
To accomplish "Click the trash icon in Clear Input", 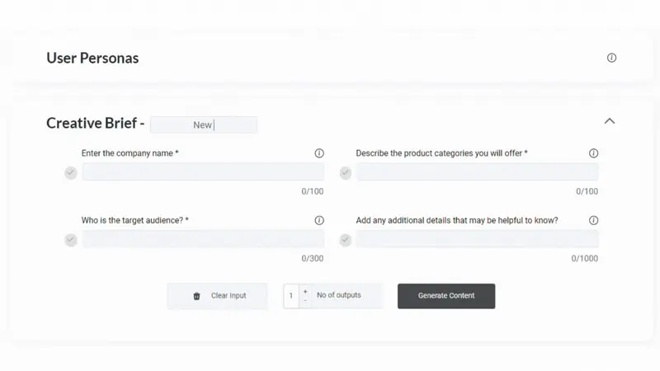I will coord(196,296).
